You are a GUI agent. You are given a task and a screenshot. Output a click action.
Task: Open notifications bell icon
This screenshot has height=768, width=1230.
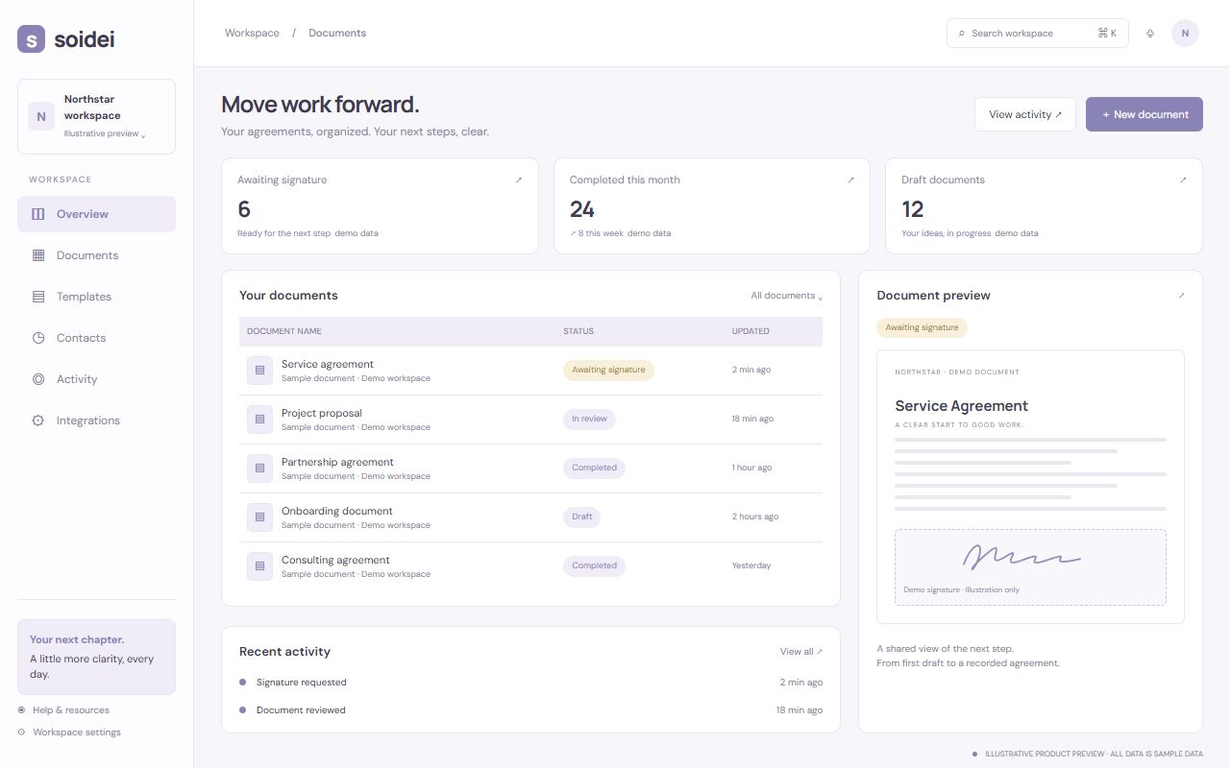1150,34
